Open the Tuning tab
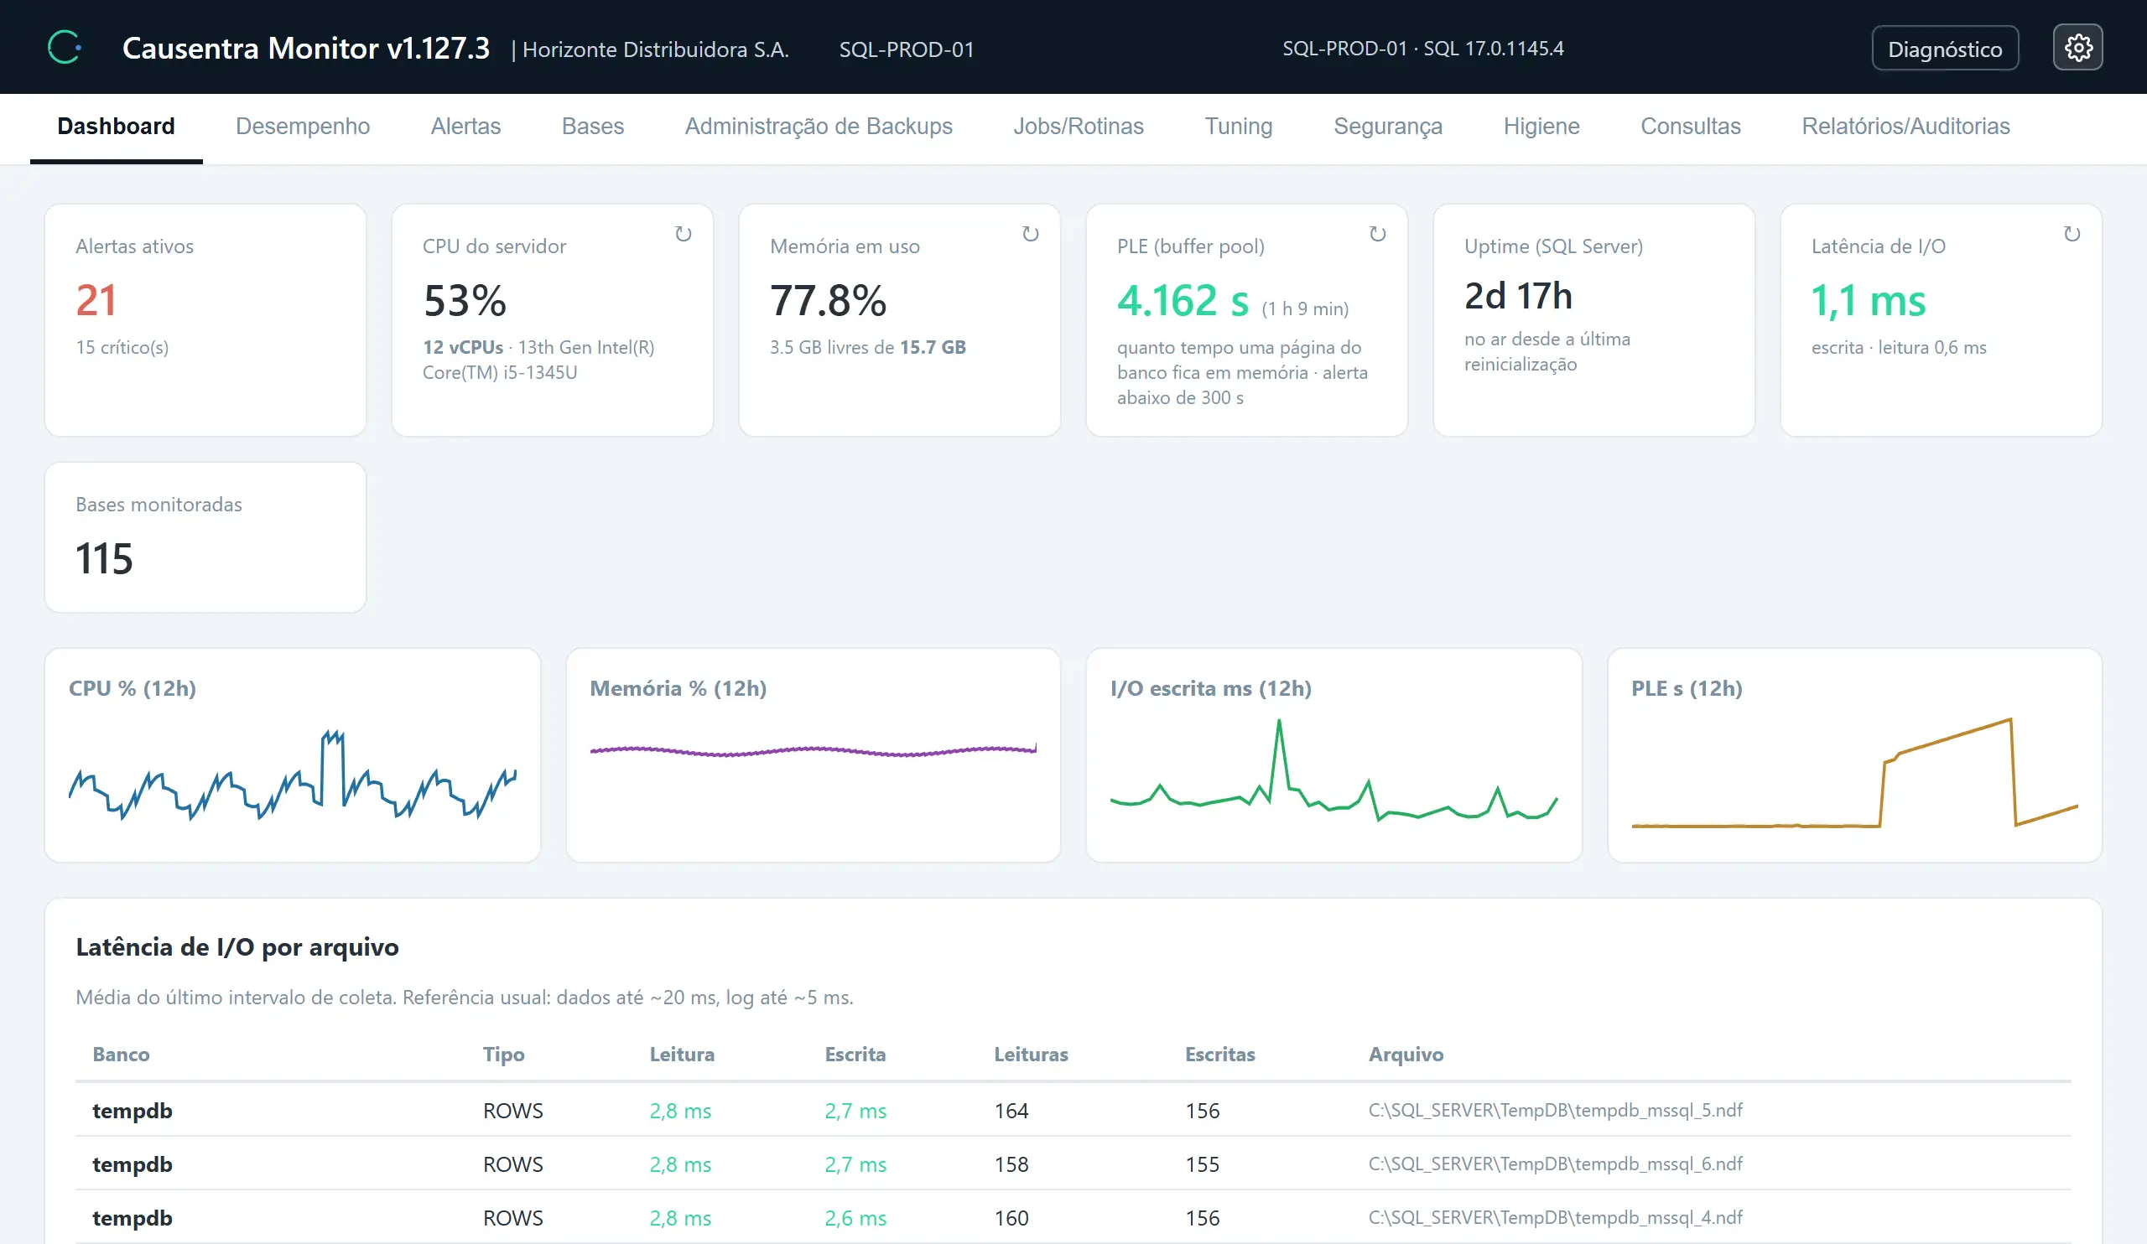The width and height of the screenshot is (2147, 1244). pyautogui.click(x=1238, y=126)
